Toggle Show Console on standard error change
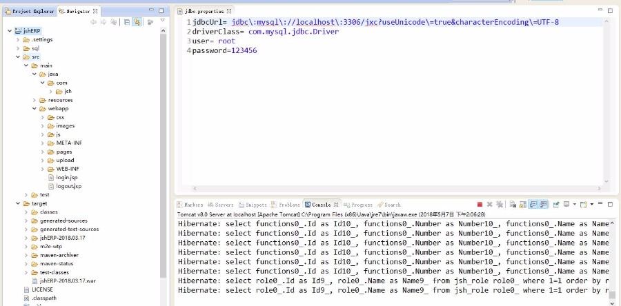 coord(543,205)
